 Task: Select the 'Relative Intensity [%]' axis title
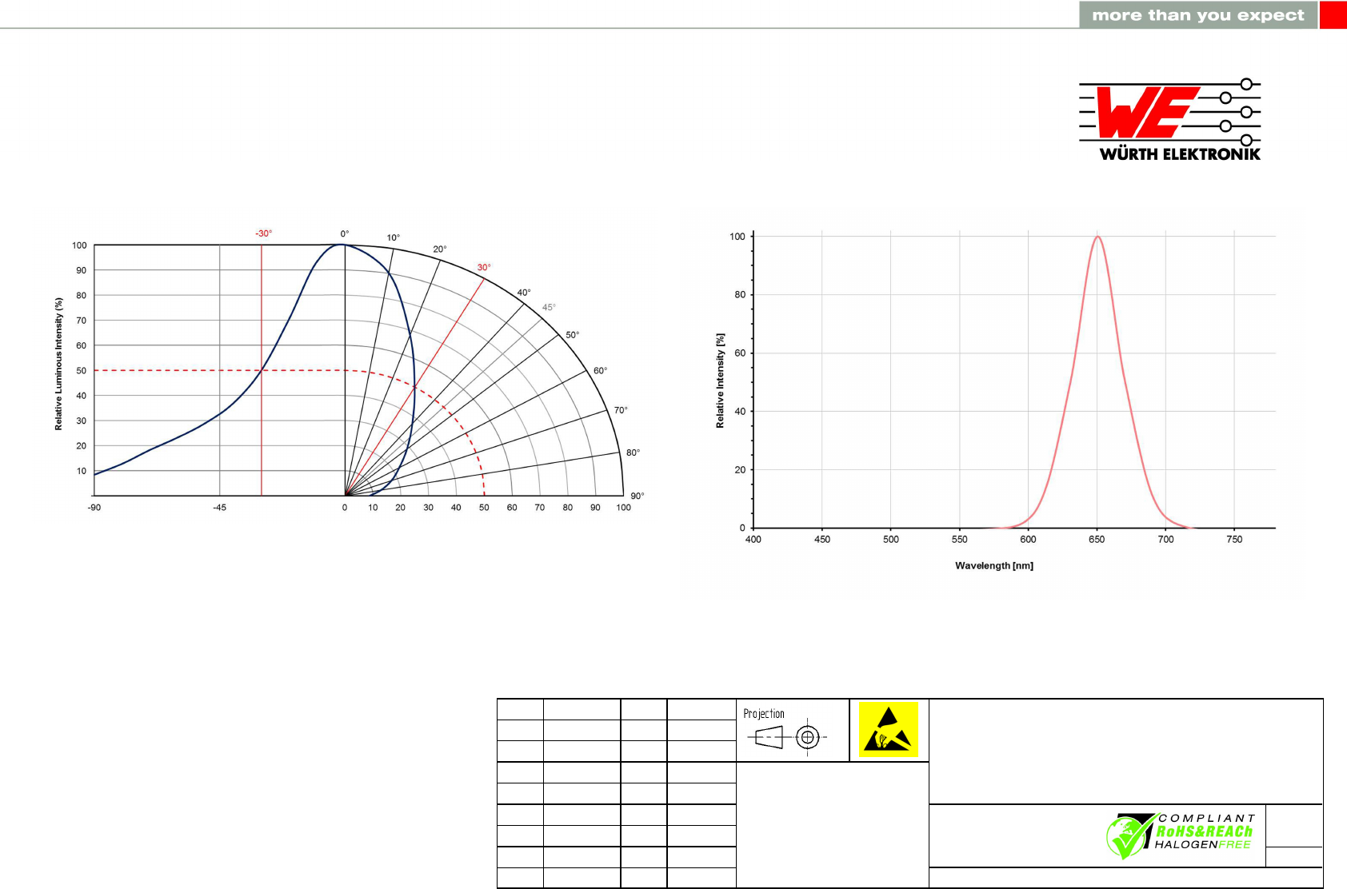[720, 381]
